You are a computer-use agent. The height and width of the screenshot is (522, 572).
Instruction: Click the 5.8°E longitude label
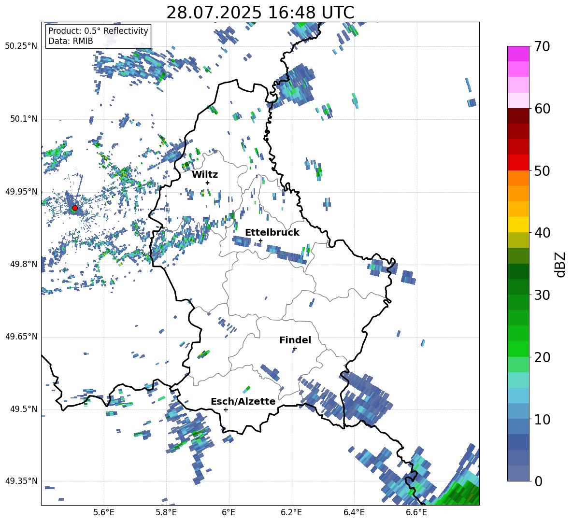166,512
